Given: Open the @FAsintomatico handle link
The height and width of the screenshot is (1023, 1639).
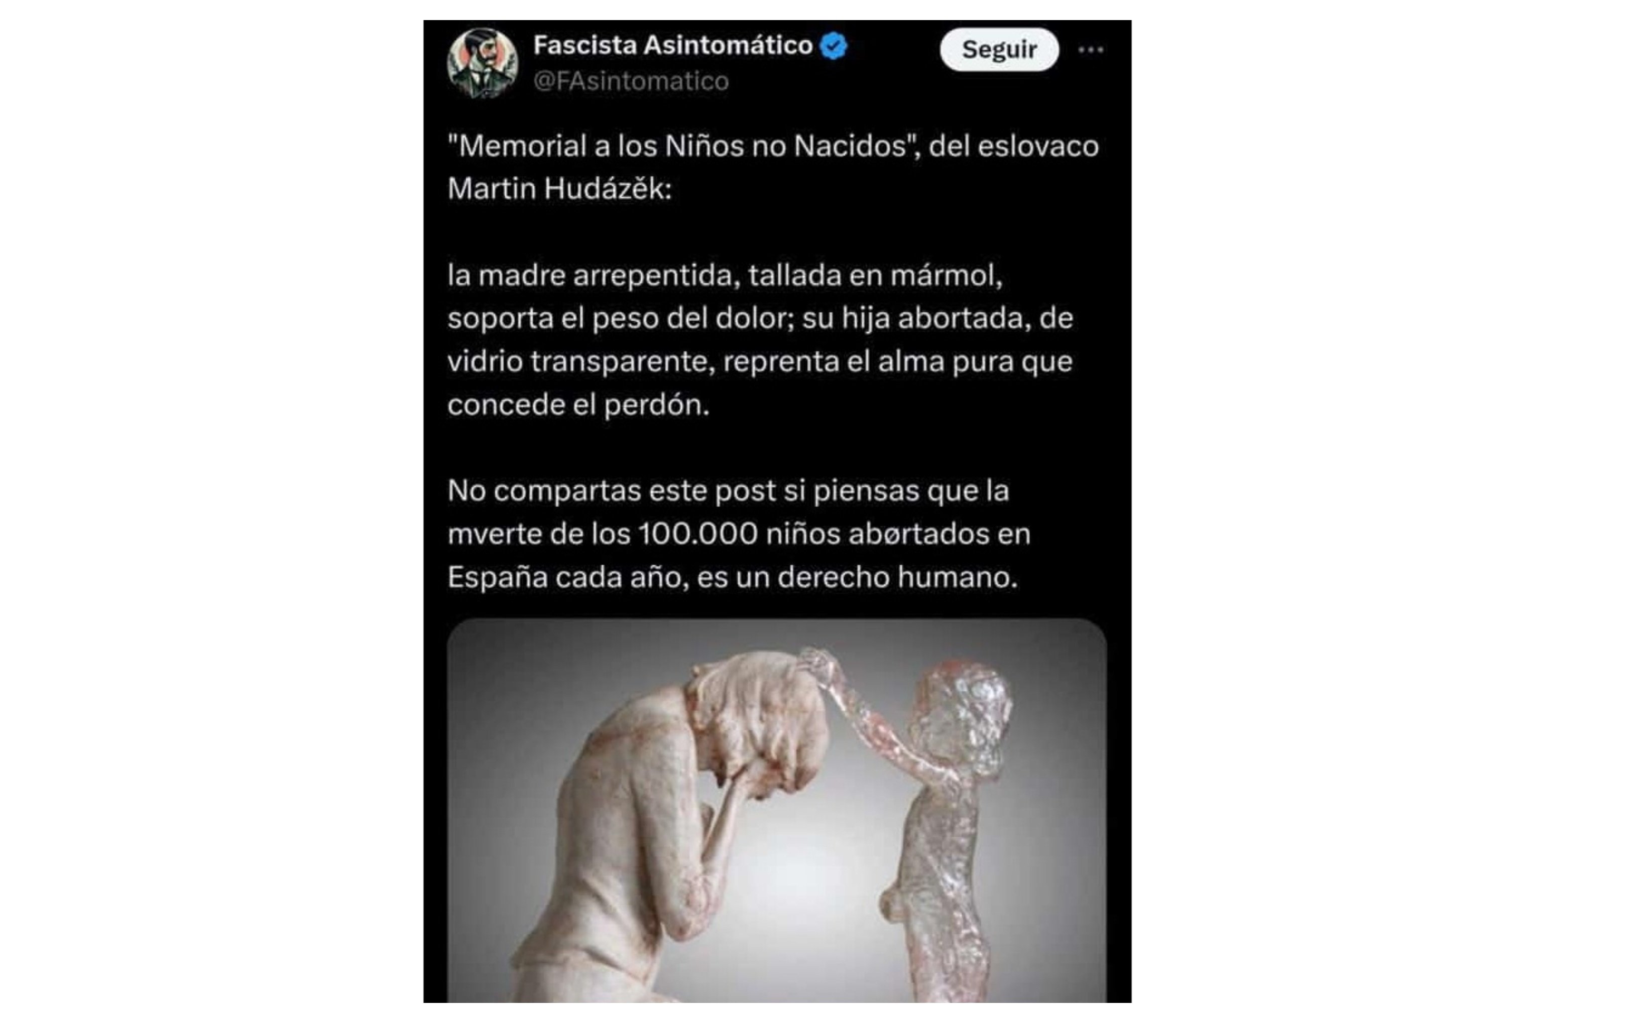Looking at the screenshot, I should click(x=631, y=81).
